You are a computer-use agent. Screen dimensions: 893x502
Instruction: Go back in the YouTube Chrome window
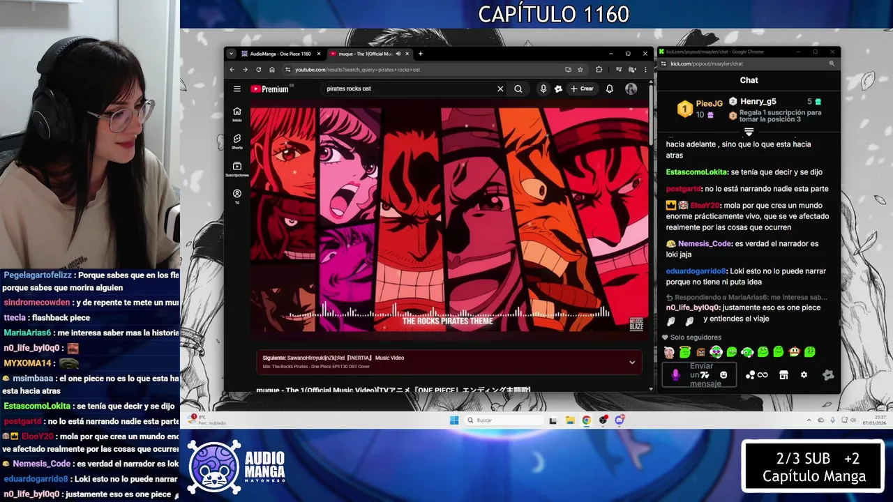tap(232, 69)
